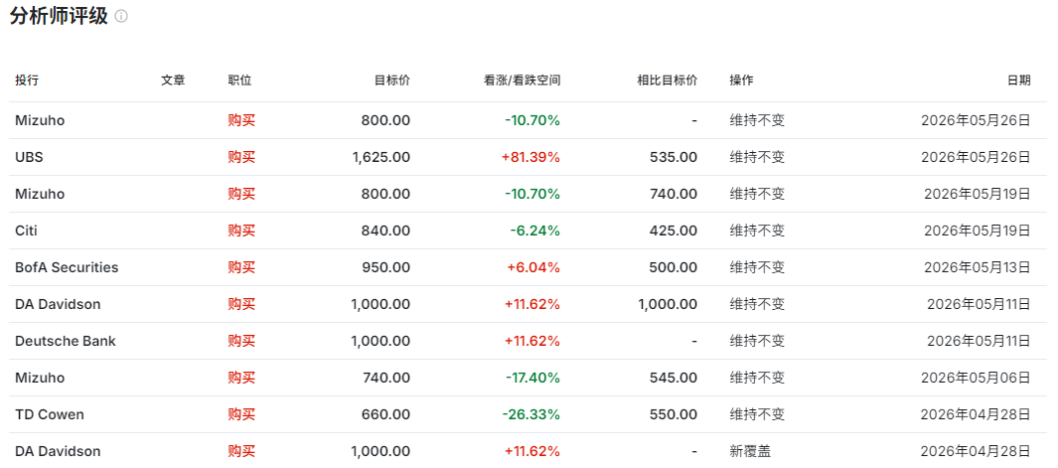The image size is (1058, 468).
Task: Click the 职位 column header
Action: pyautogui.click(x=239, y=80)
